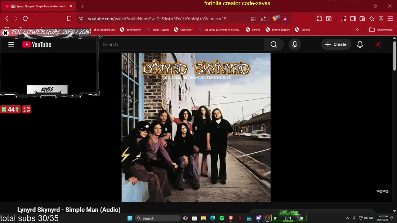Open the Lenovo bookmark

[x=253, y=30]
